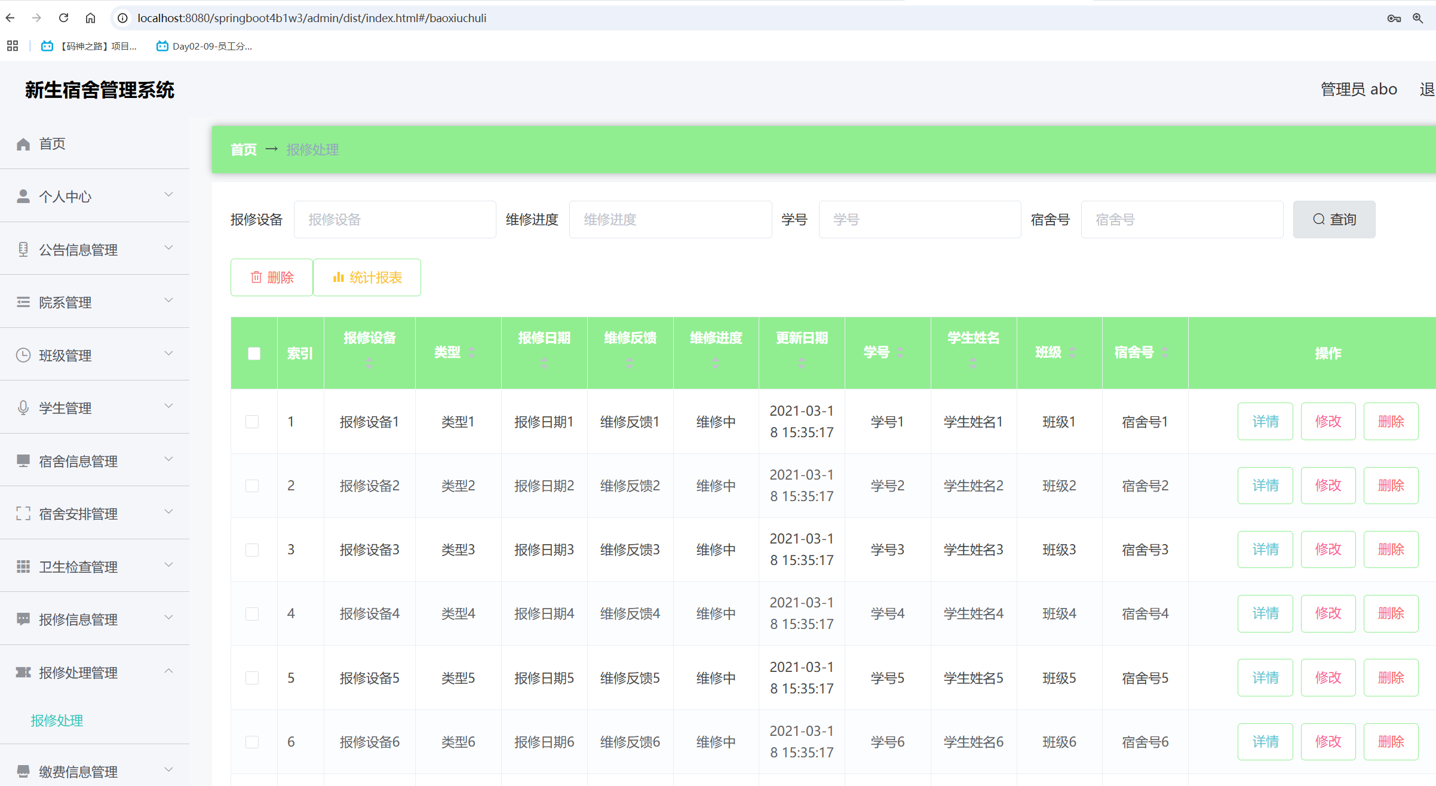
Task: Click 详情 for 报修设备2
Action: pos(1265,485)
